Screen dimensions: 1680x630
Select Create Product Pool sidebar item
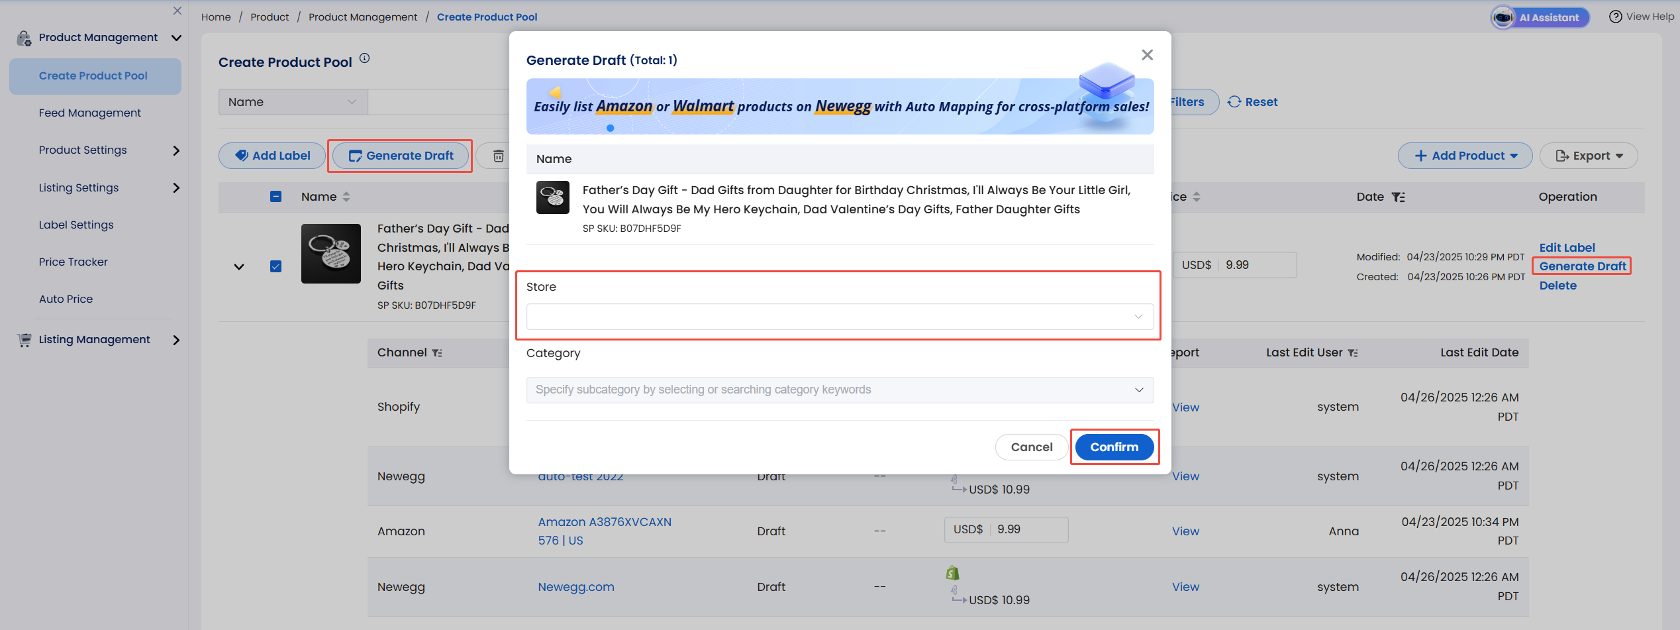(95, 76)
